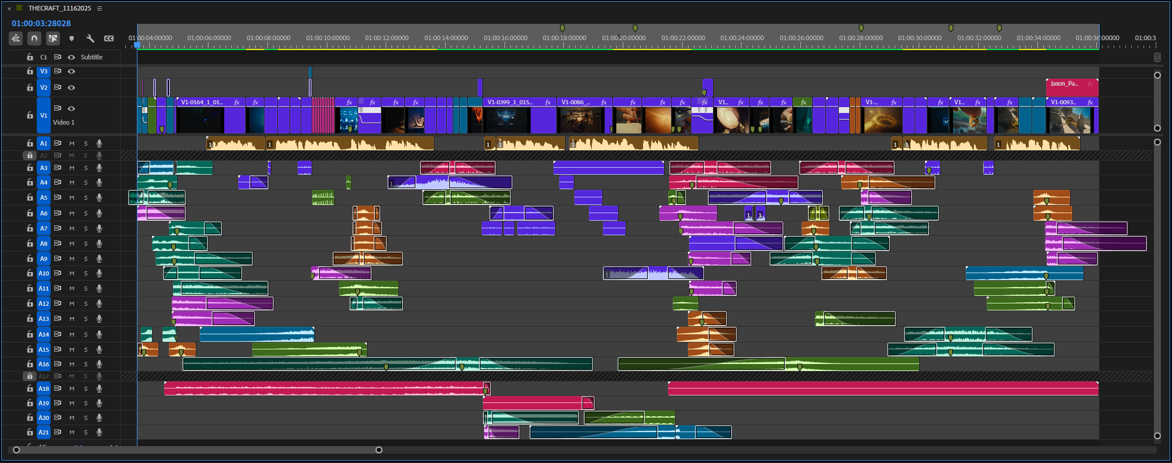Enable voice-over record on A13
Viewport: 1172px width, 463px height.
pos(99,319)
